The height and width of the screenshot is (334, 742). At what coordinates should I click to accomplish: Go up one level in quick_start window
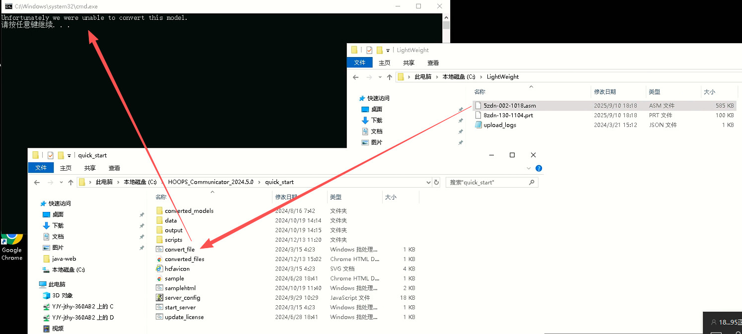point(71,183)
